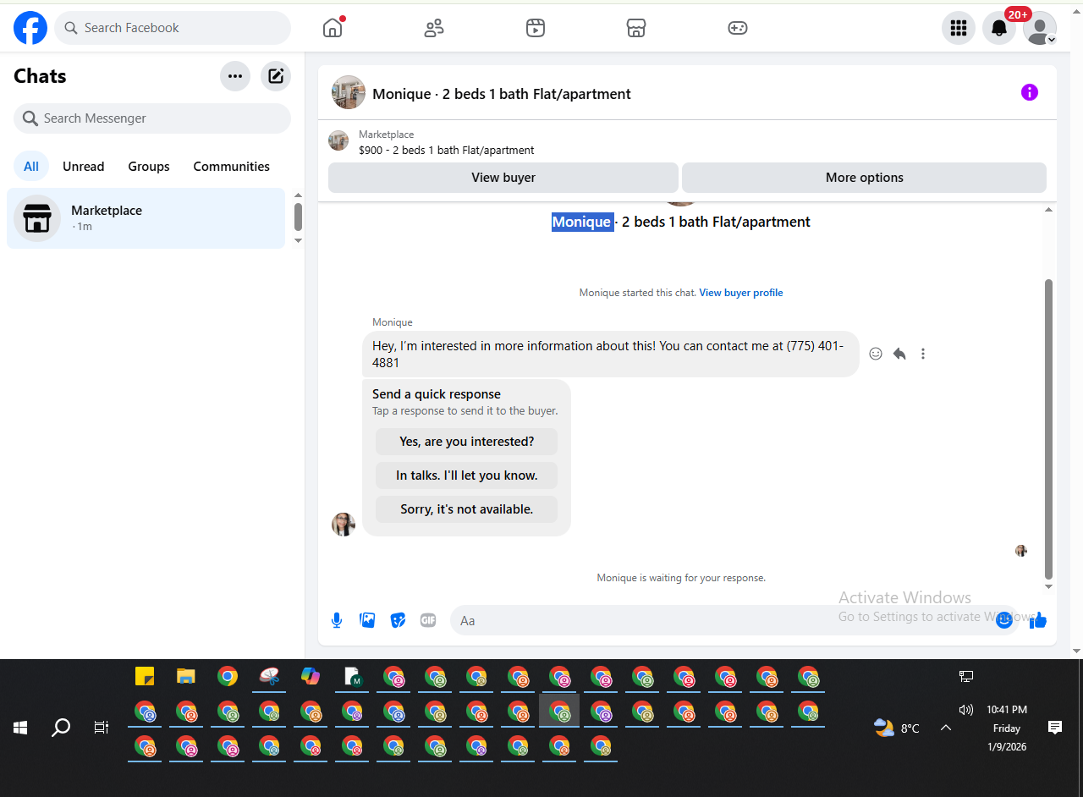Open the 8°C weather widget
The width and height of the screenshot is (1083, 797).
(897, 728)
